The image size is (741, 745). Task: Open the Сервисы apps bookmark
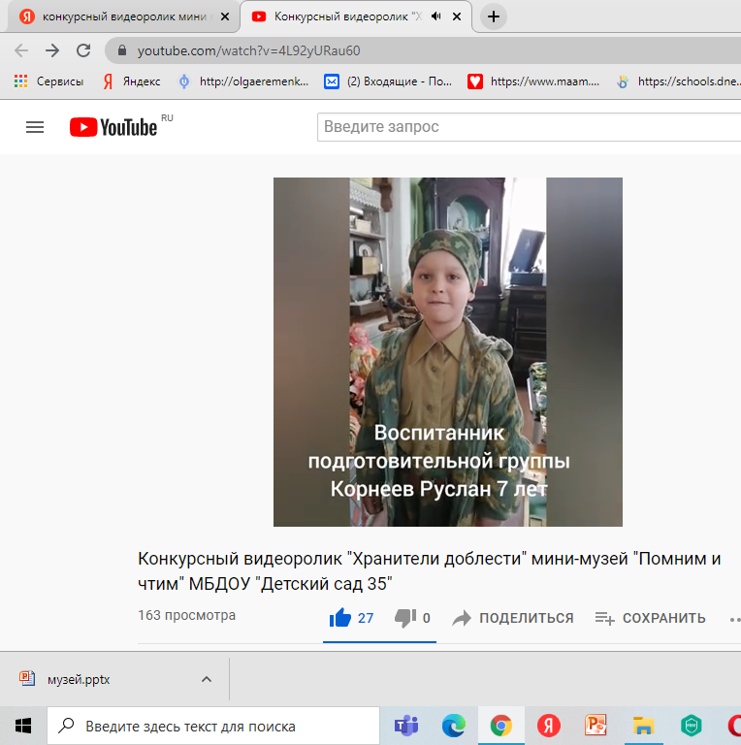coord(48,82)
